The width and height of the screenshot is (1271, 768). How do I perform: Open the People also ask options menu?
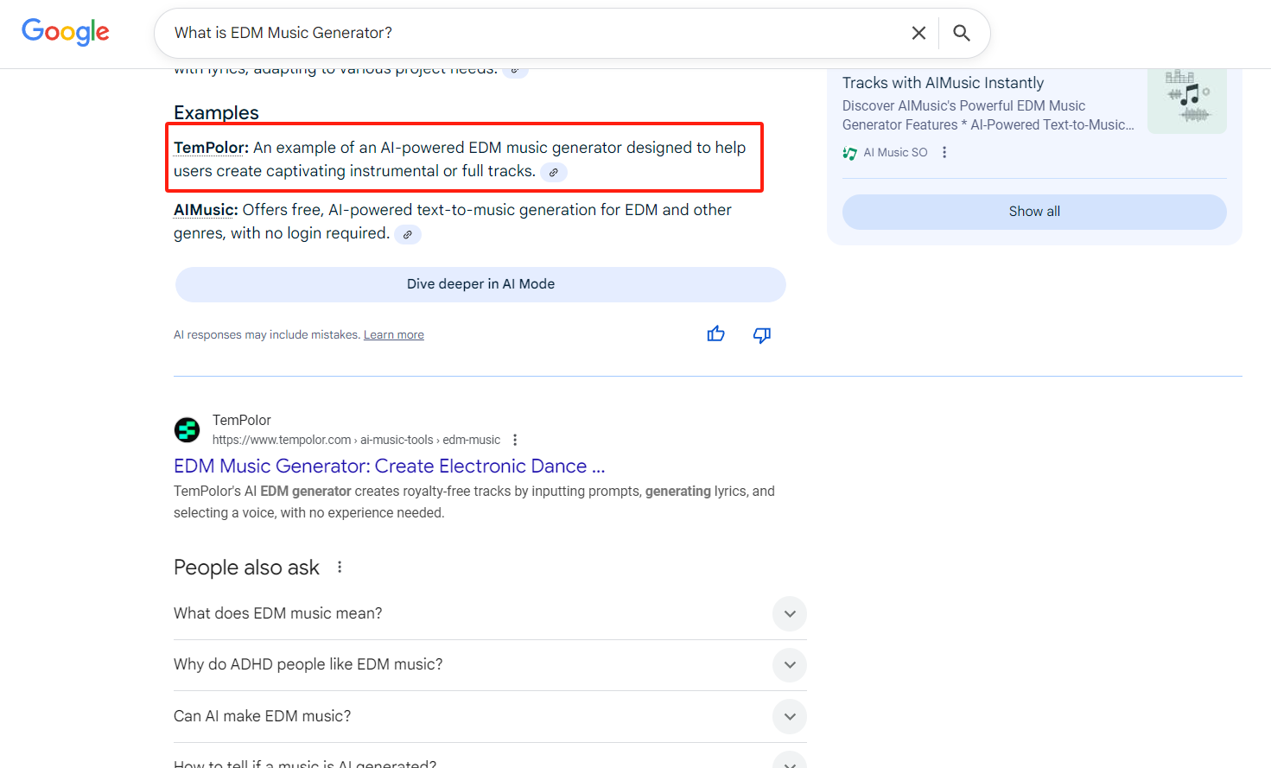pos(339,566)
